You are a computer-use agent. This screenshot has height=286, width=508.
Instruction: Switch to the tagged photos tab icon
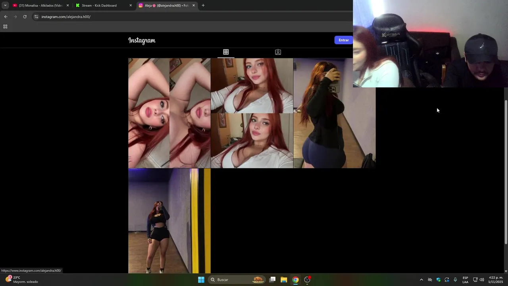click(x=278, y=52)
